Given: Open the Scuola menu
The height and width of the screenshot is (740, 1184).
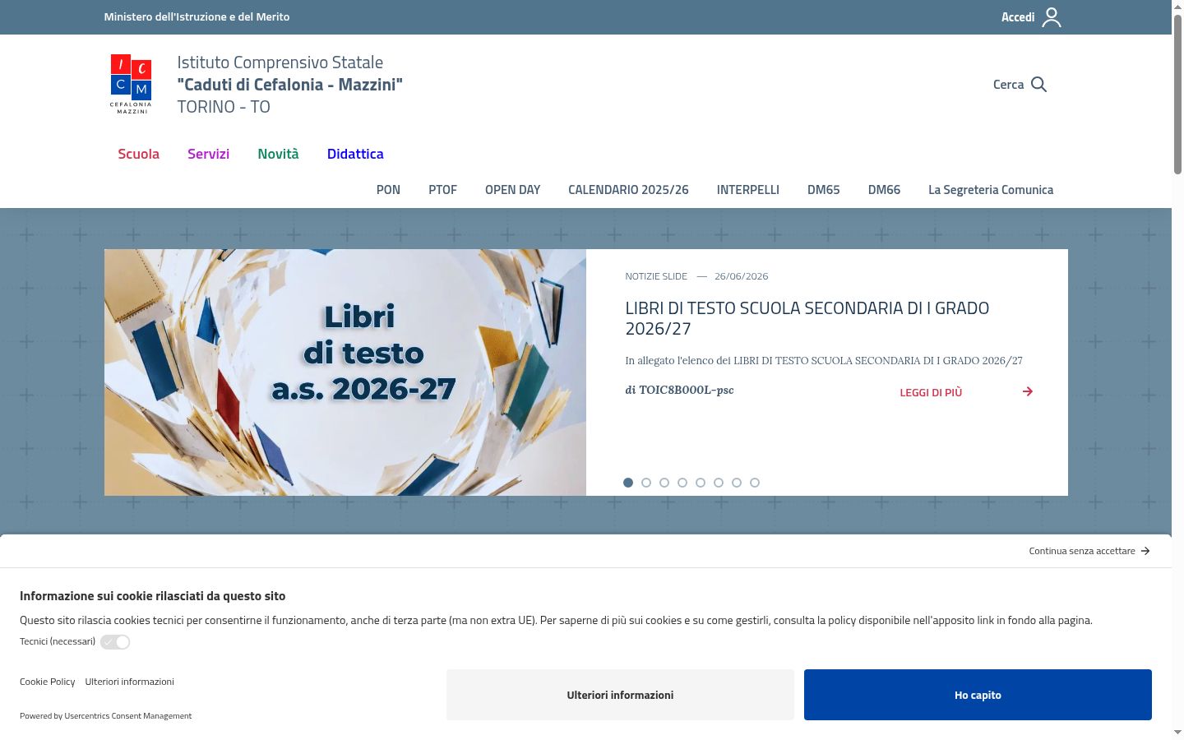Looking at the screenshot, I should (x=138, y=154).
